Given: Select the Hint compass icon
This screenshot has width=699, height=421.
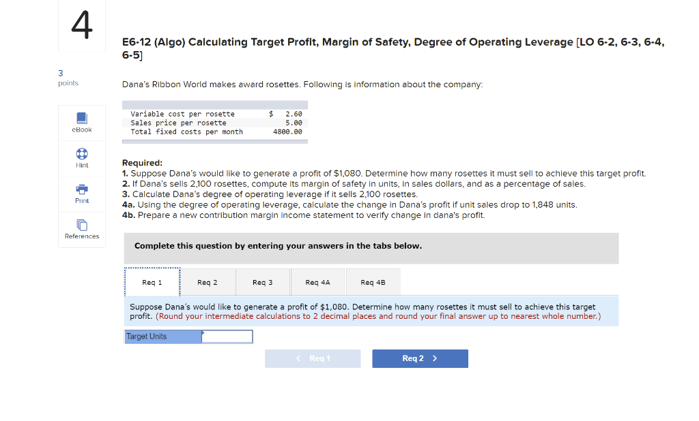Looking at the screenshot, I should [x=81, y=153].
